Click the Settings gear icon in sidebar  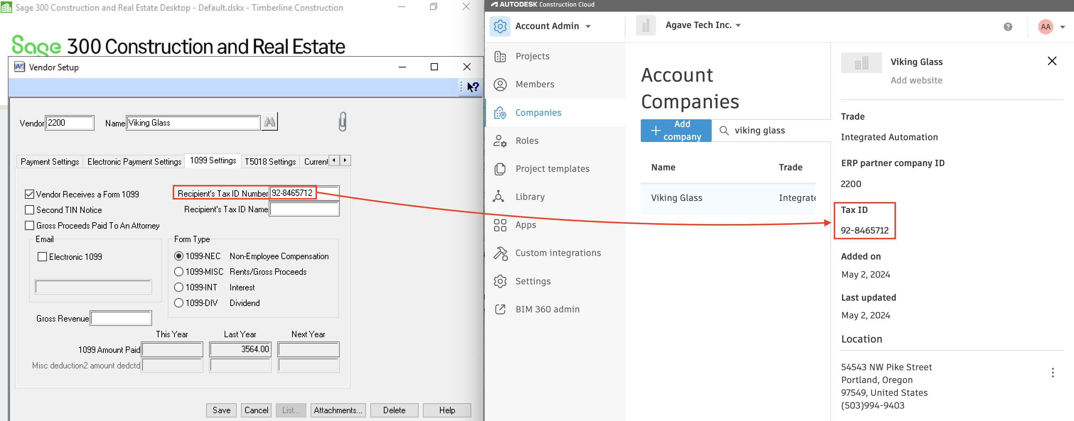tap(500, 281)
